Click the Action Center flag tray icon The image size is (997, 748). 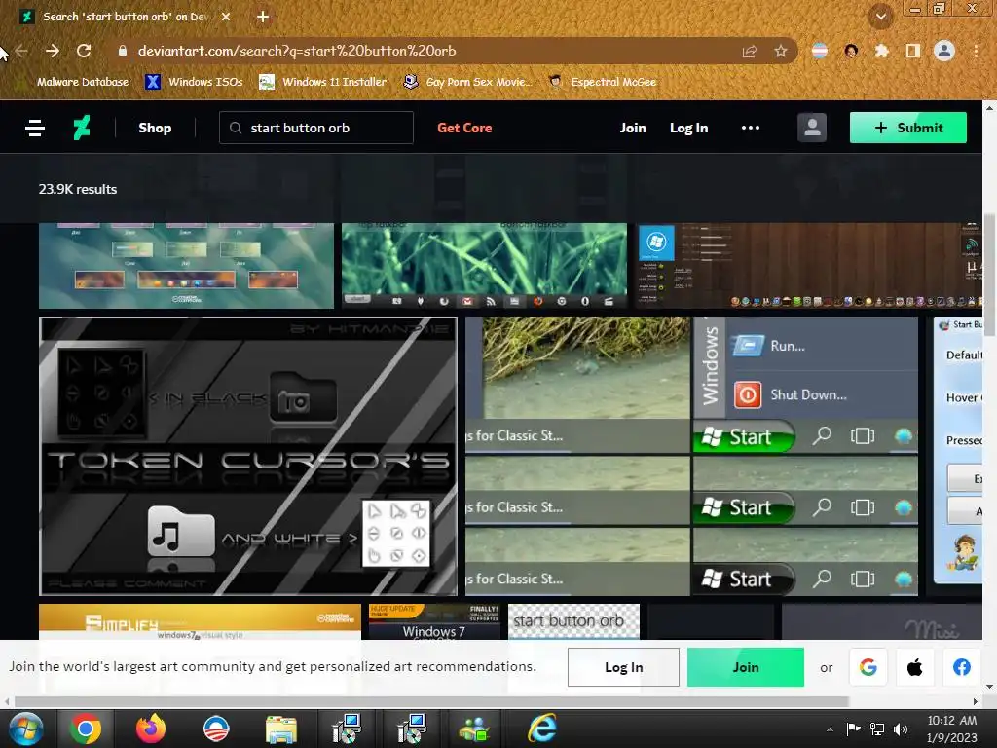853,729
